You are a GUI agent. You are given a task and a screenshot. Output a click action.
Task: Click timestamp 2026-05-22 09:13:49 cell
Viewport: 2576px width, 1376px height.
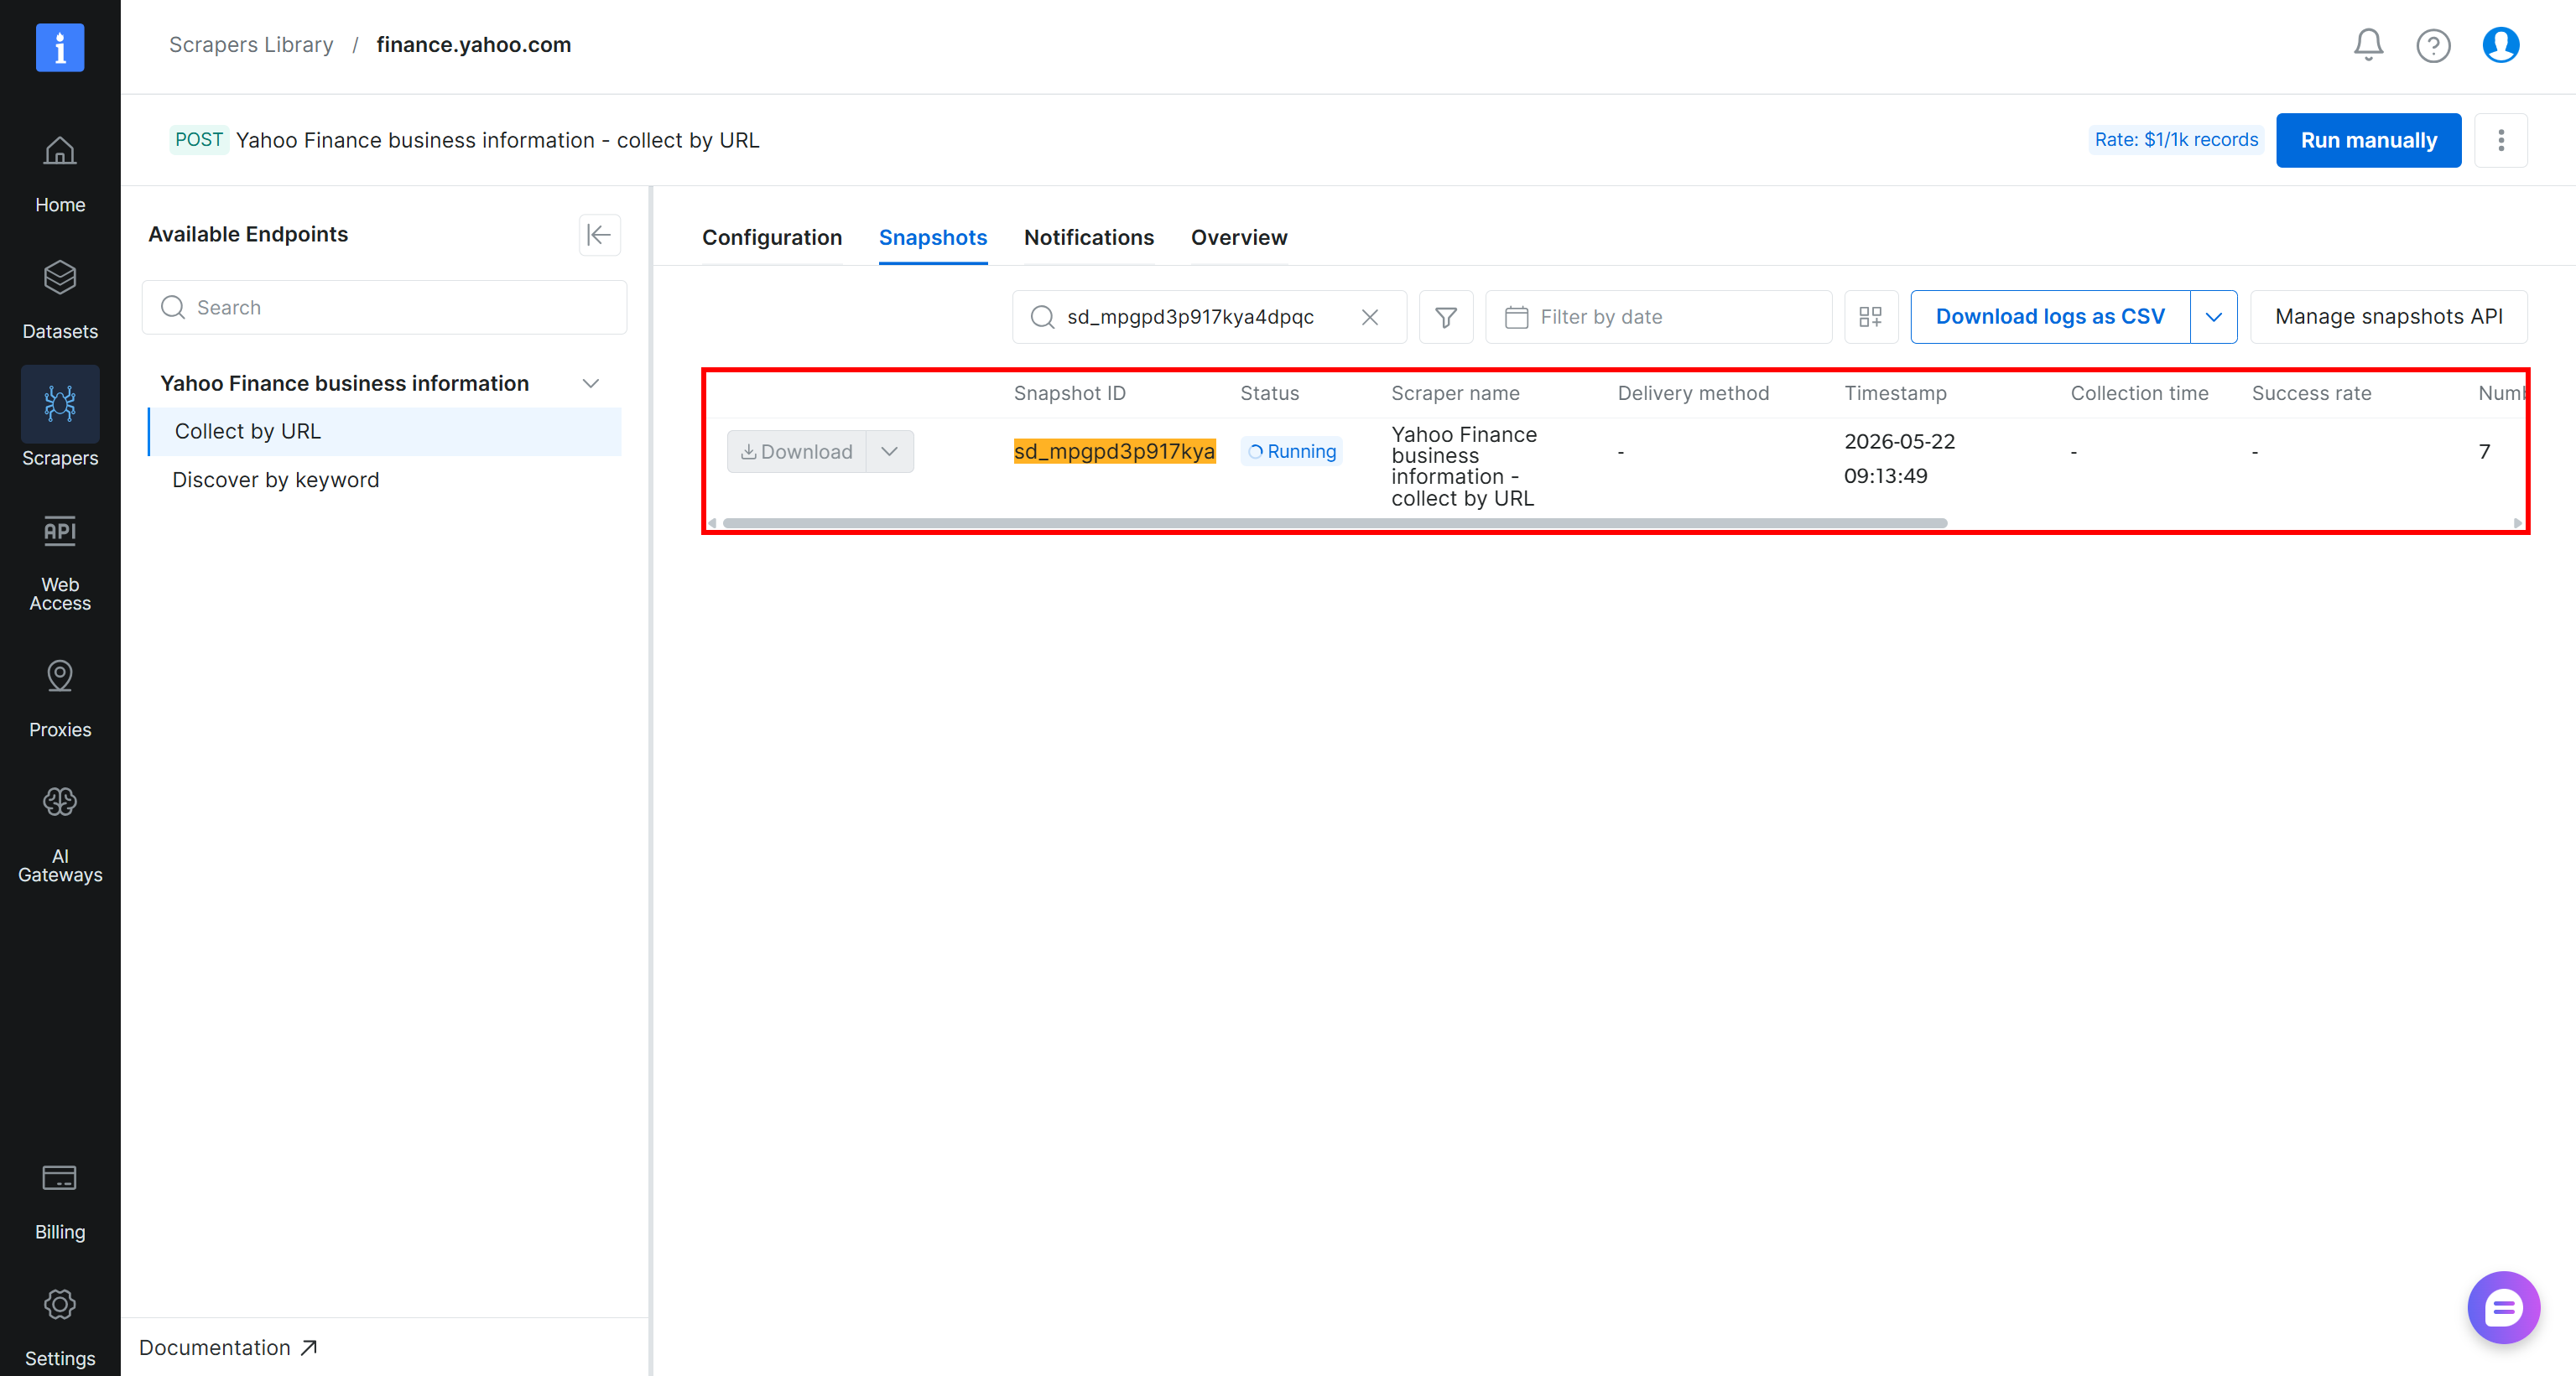(1899, 459)
